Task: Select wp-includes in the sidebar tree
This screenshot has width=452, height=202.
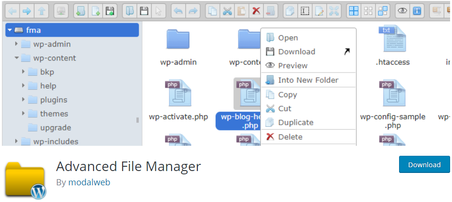Action: click(56, 141)
